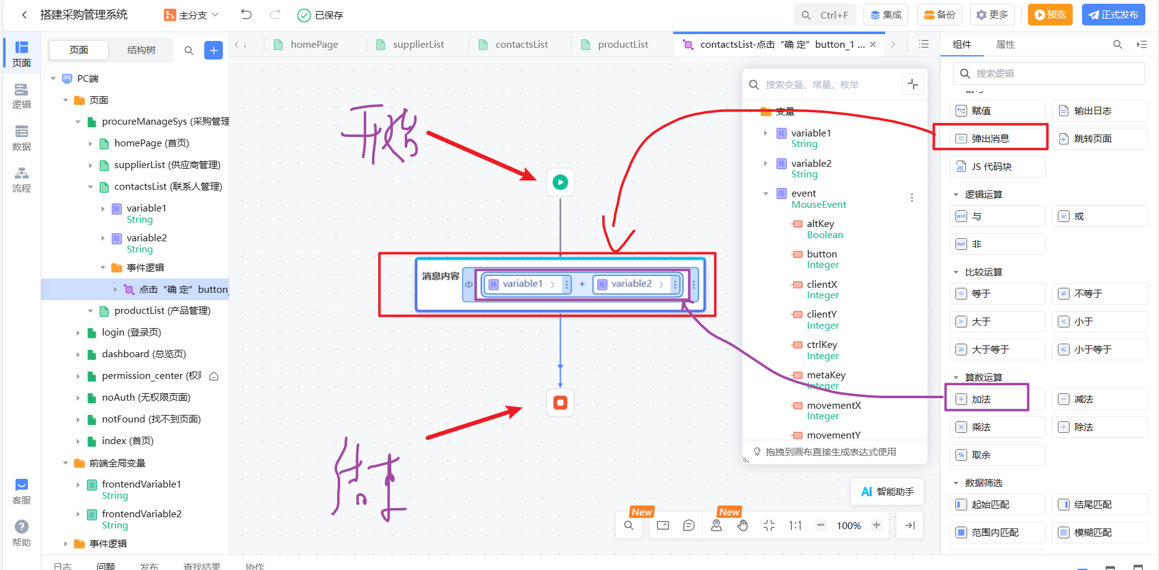Screen dimensions: 1159x570
Task: Click the canvas search tool icon
Action: (x=629, y=525)
